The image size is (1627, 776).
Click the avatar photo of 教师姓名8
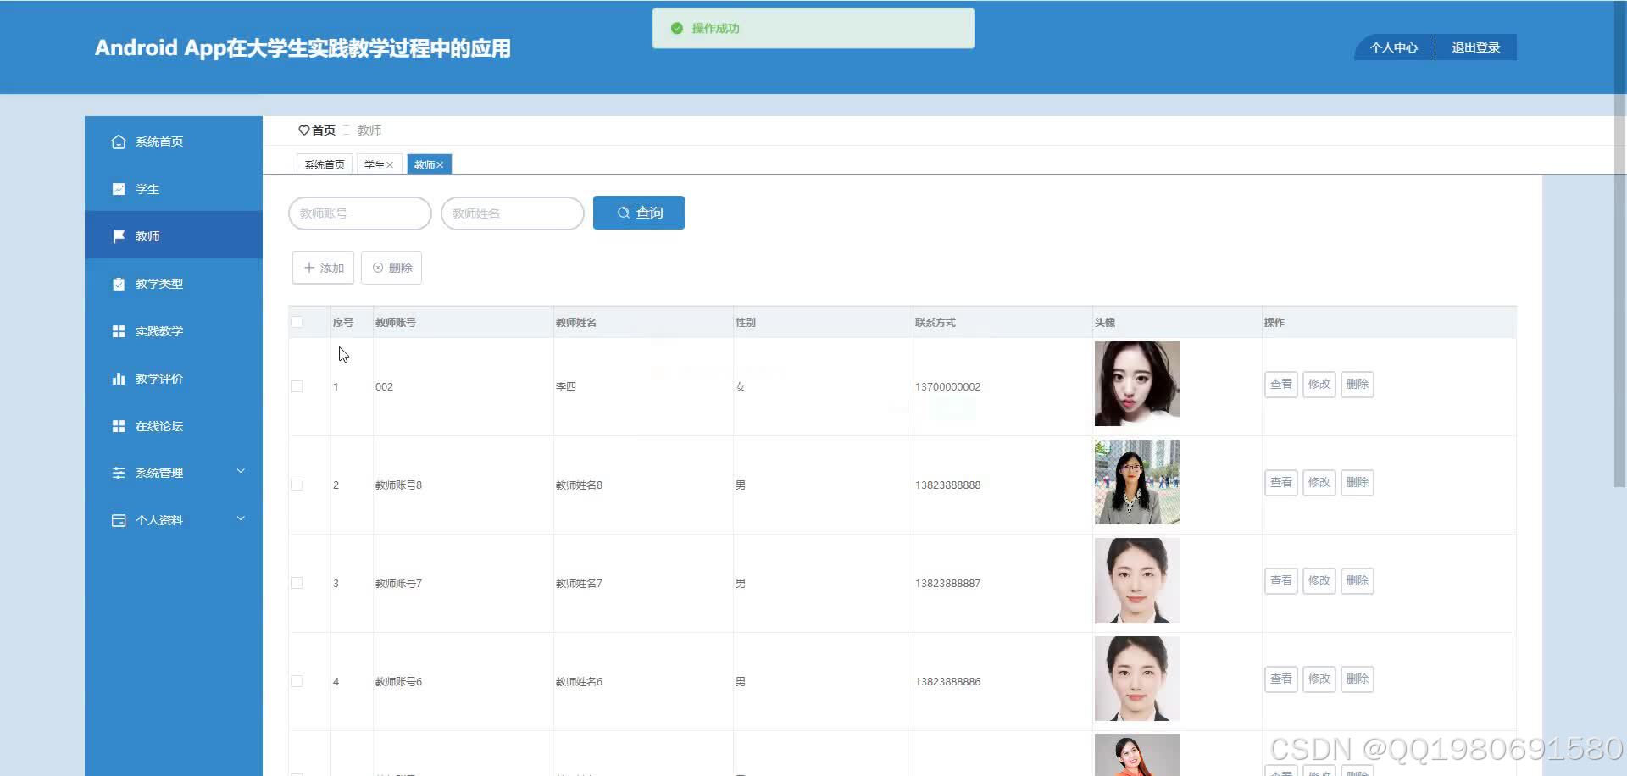pyautogui.click(x=1137, y=482)
